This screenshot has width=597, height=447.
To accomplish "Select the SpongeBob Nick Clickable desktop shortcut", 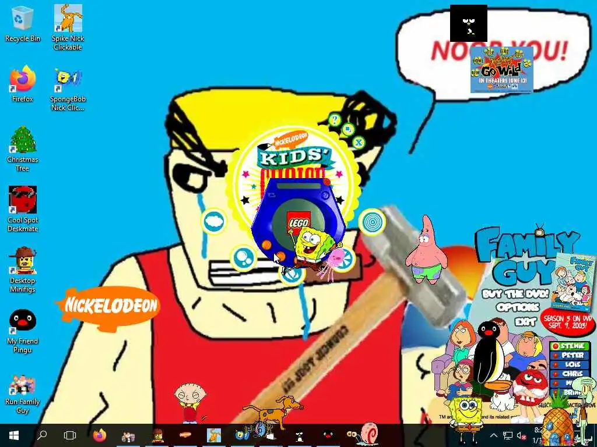I will (x=68, y=89).
